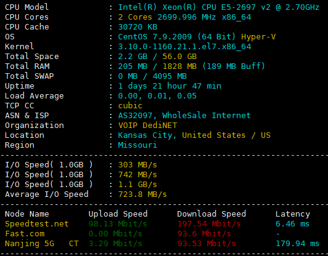
Task: Click the CentOS 7.9.2009 OS text
Action: 155,37
